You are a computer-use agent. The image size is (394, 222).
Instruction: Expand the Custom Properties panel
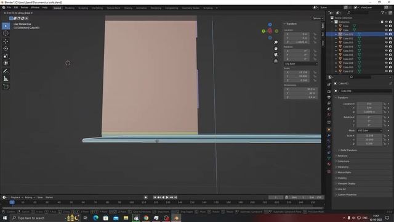[x=347, y=195]
